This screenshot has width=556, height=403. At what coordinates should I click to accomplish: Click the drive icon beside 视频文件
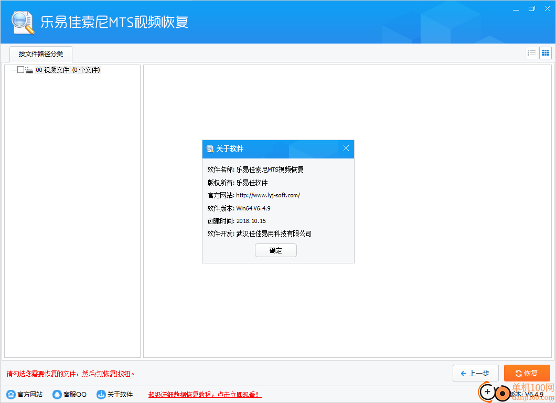pyautogui.click(x=29, y=70)
